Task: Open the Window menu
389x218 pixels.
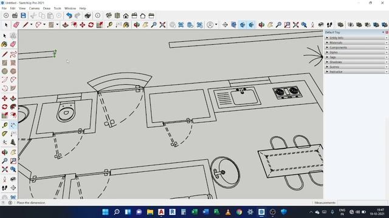Action: (71, 8)
